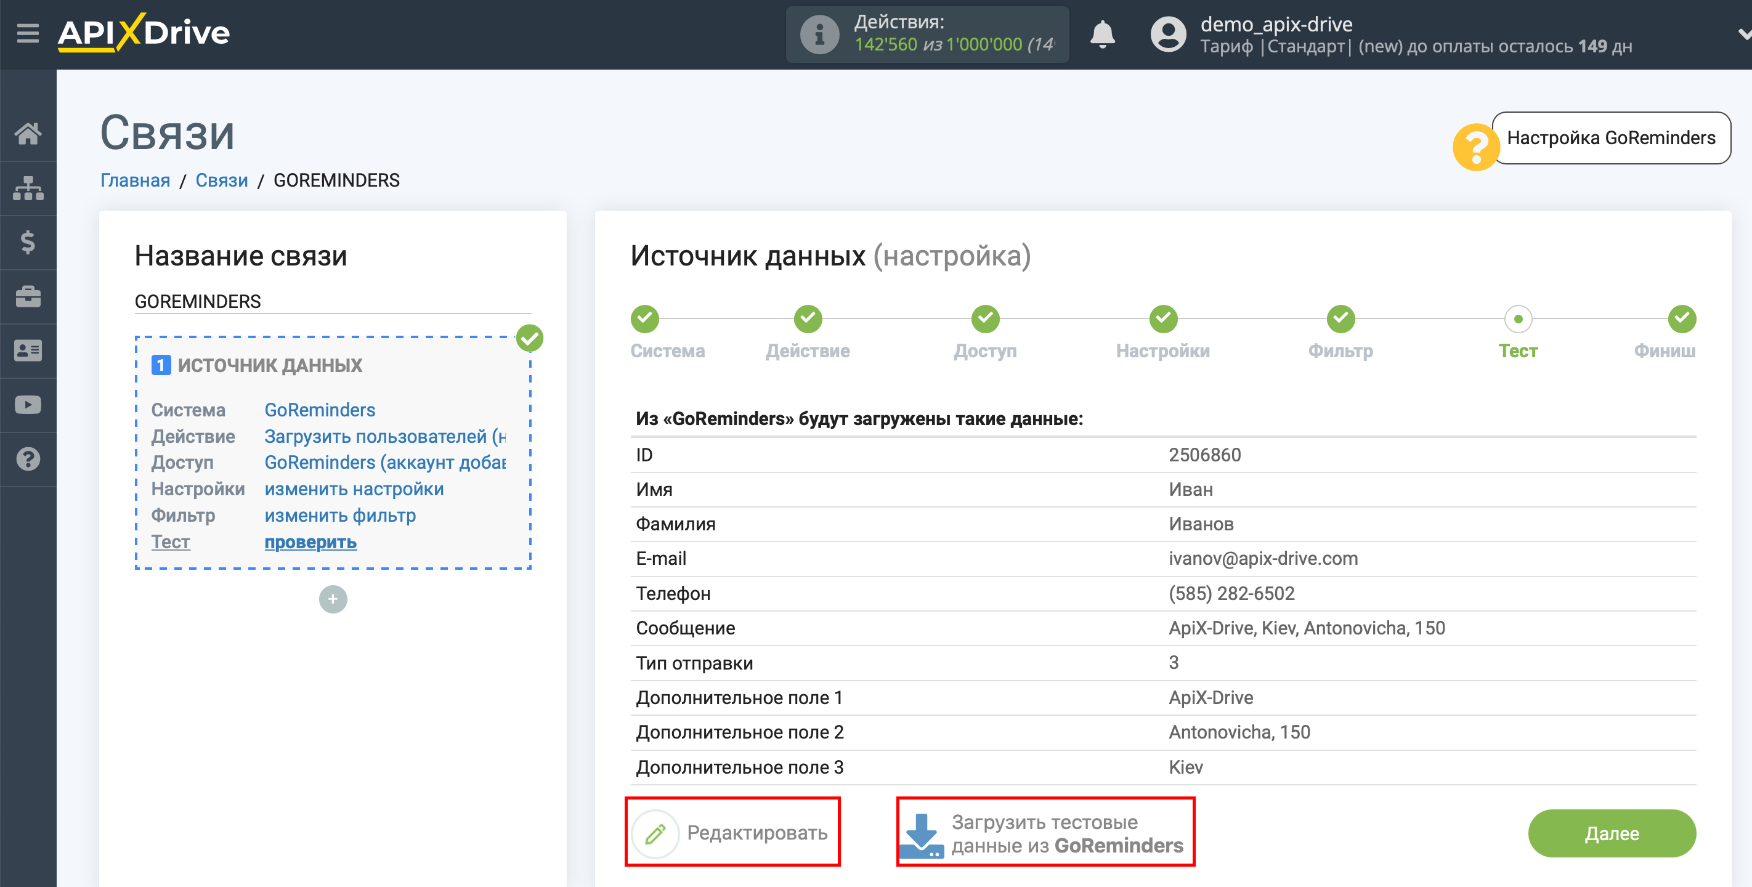
Task: Add a new block with plus button
Action: coord(333,599)
